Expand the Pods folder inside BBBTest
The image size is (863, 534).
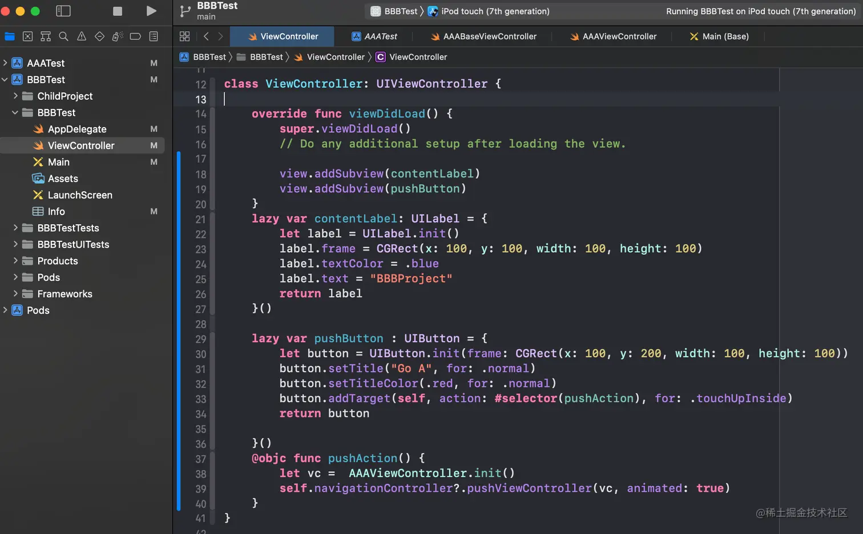tap(15, 277)
